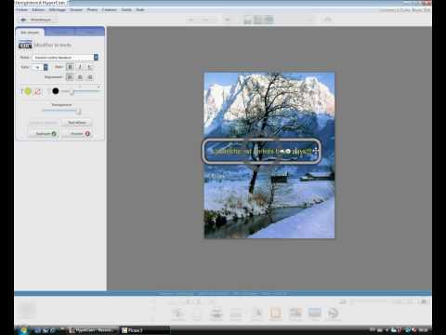
Task: Toggle italic text style
Action: coord(80,67)
